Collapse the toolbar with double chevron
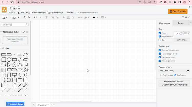 (189, 17)
